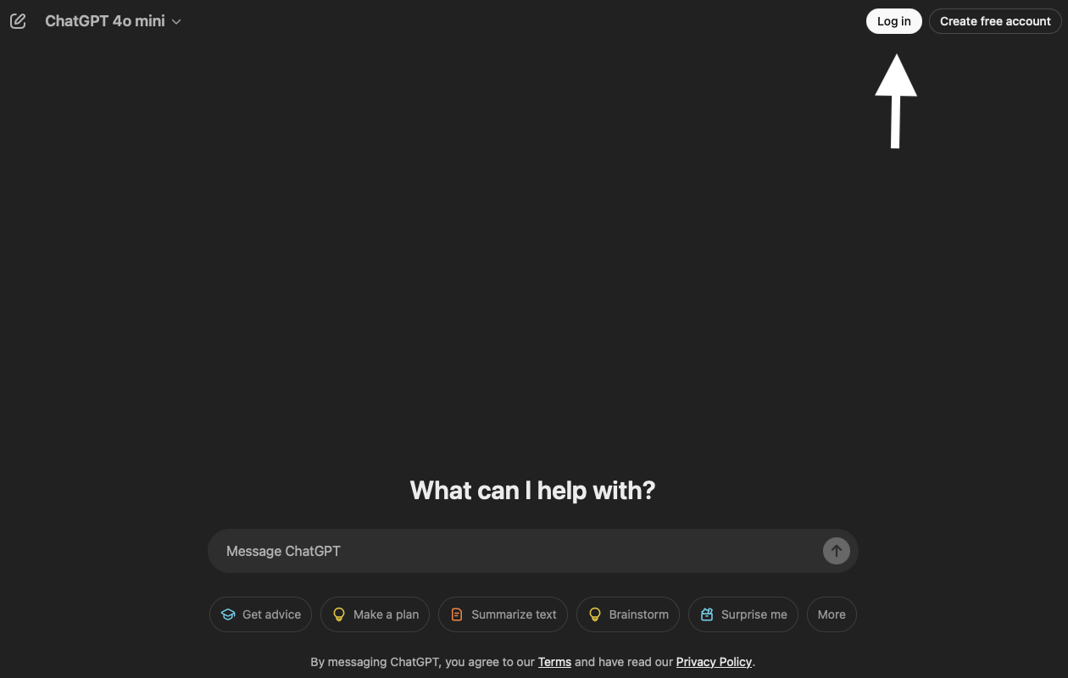Show more suggestions via More

832,614
